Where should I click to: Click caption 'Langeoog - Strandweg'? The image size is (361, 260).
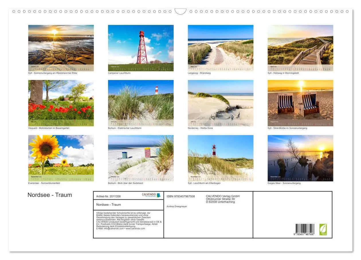point(199,73)
